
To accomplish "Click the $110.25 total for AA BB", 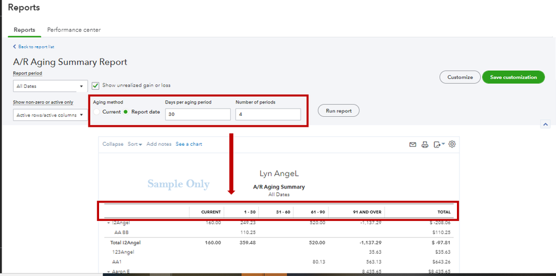I will (x=441, y=233).
